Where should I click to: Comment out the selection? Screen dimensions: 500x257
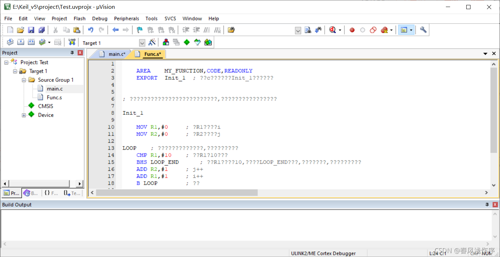coord(207,30)
